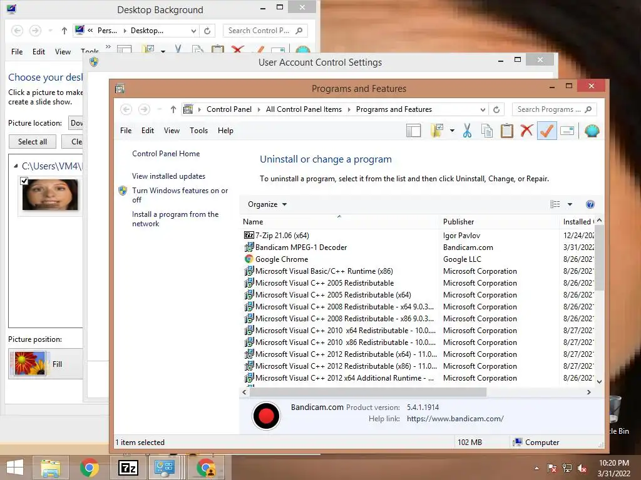
Task: Click the Bandicam help link URL
Action: pos(455,419)
